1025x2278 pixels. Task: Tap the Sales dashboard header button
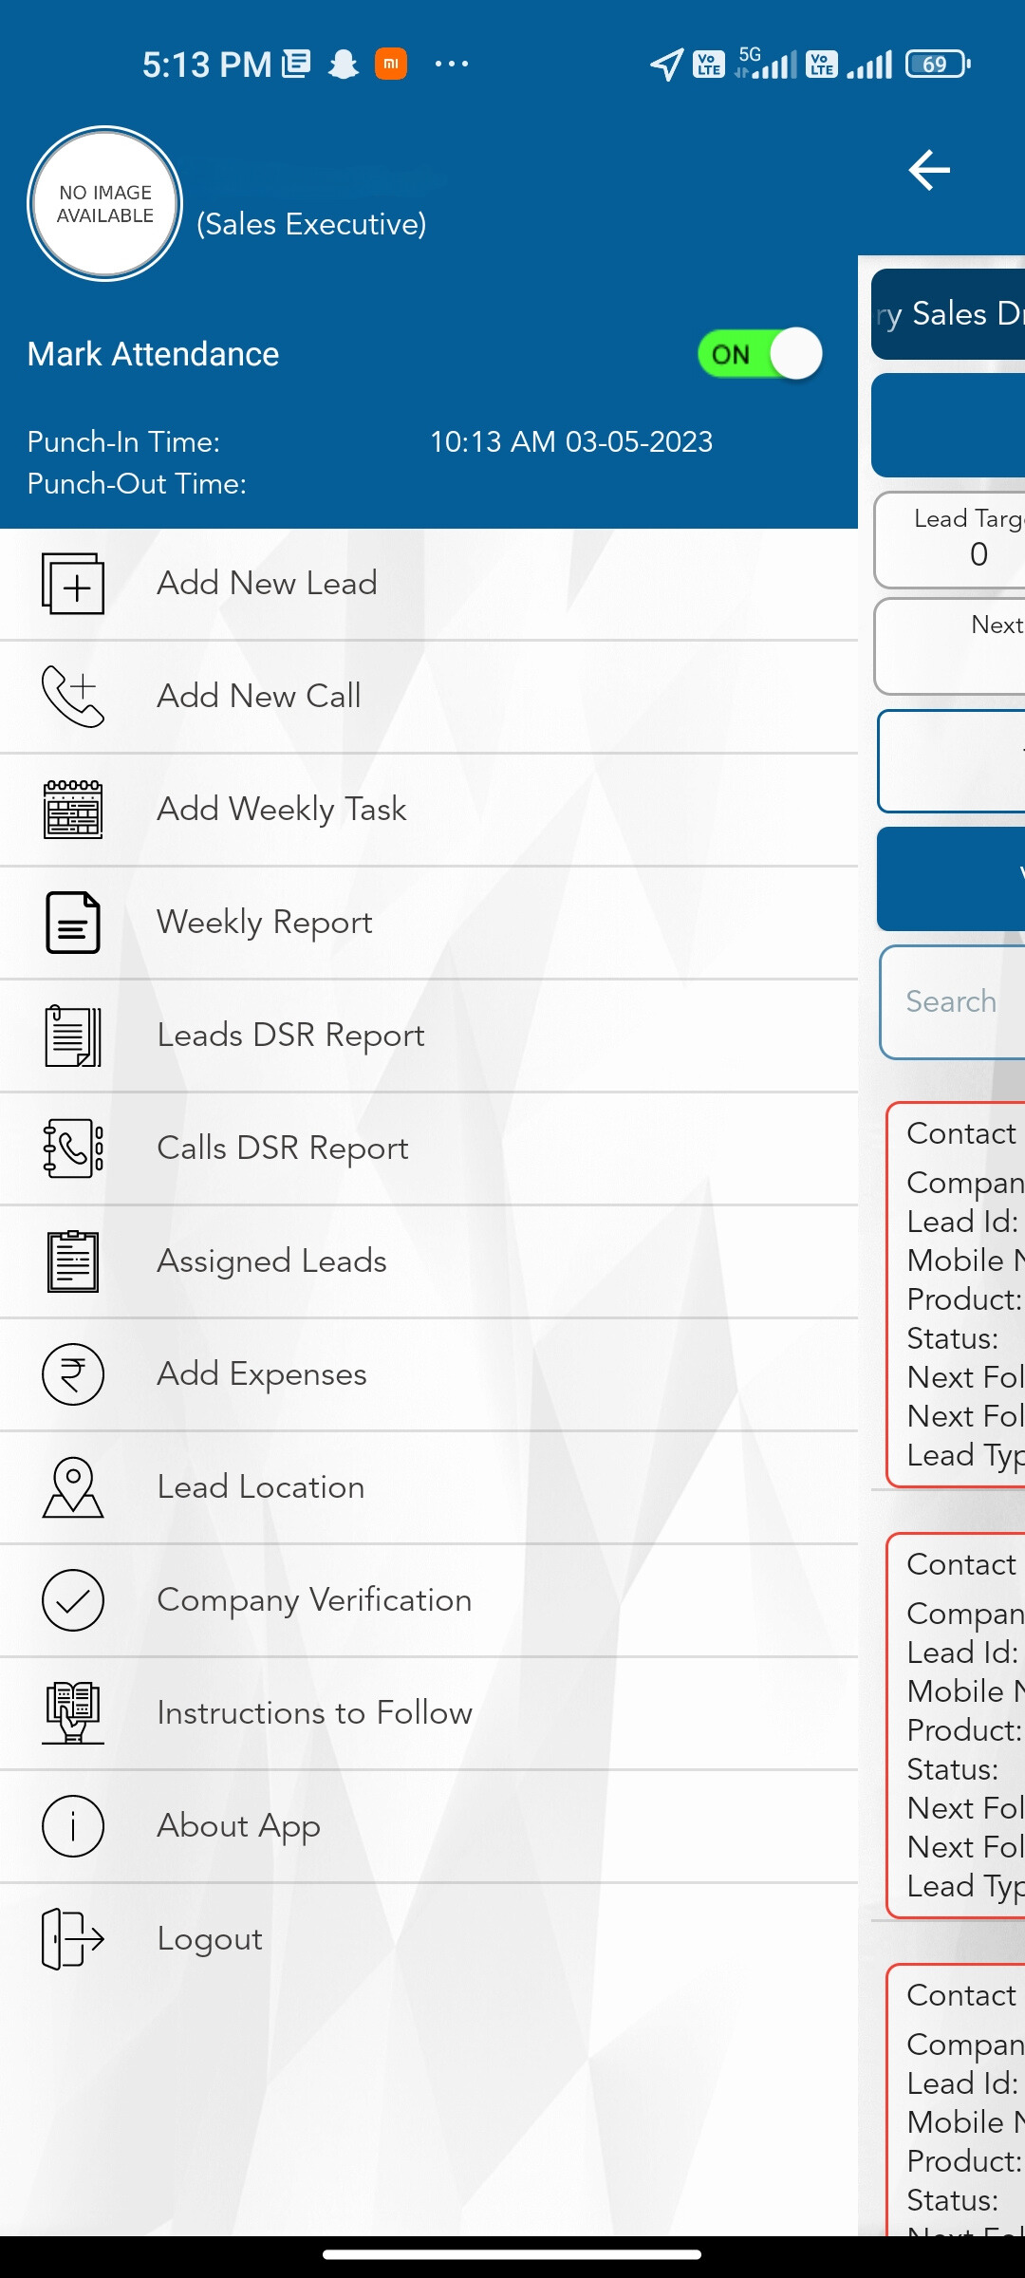tap(948, 314)
